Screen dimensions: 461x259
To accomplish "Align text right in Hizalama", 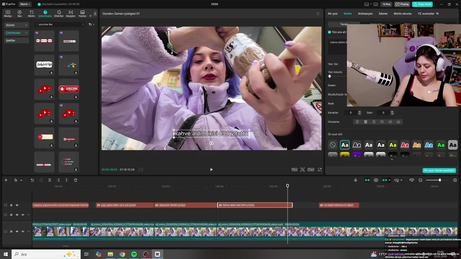I will click(x=374, y=122).
